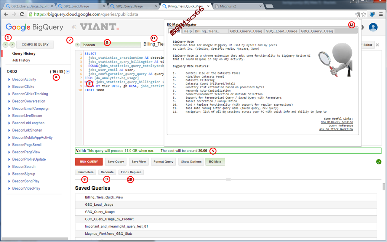Select GBQ_Load_Usage tab in BQ Mate Navigator
This screenshot has width=387, height=242.
click(282, 31)
